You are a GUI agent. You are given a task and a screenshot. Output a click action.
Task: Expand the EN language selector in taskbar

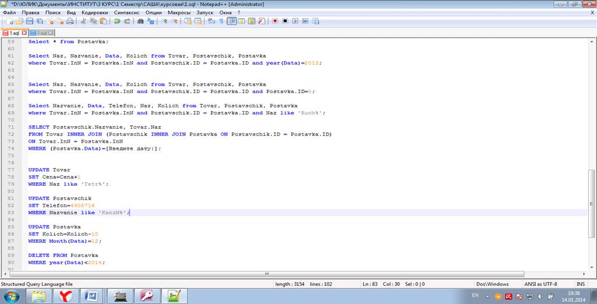(x=475, y=296)
